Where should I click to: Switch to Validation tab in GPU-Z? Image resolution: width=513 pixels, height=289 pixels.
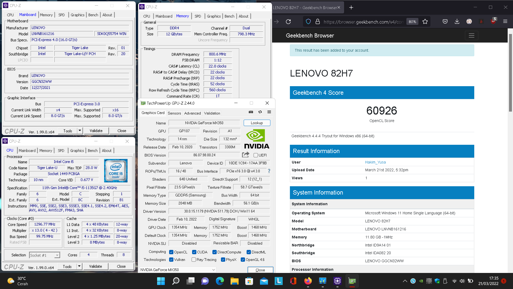click(212, 113)
